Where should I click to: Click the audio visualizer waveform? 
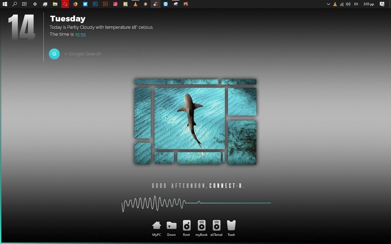point(196,203)
